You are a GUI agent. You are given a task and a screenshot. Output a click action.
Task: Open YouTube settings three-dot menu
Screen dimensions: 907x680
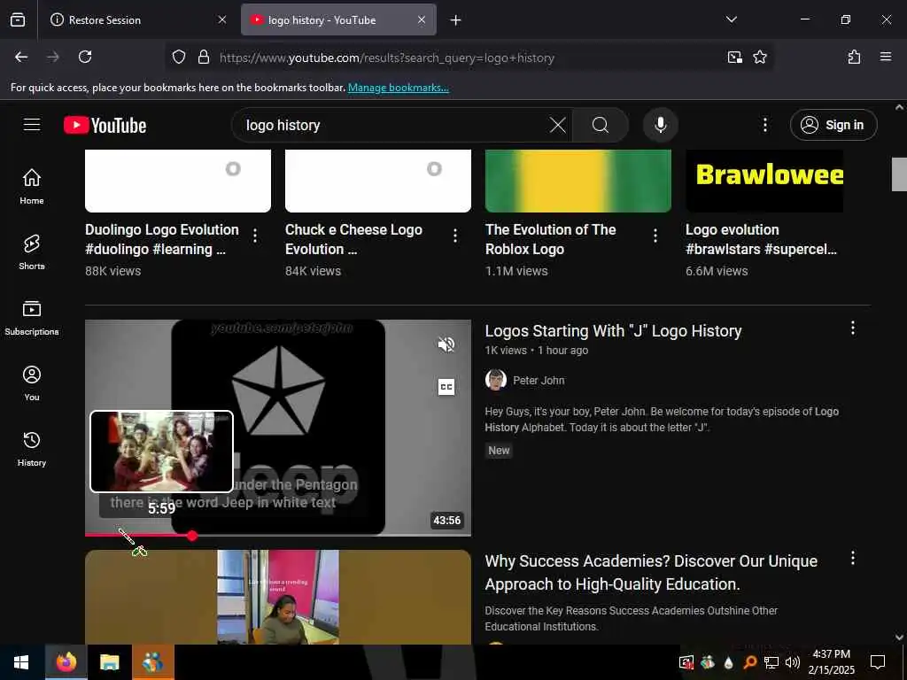point(764,125)
